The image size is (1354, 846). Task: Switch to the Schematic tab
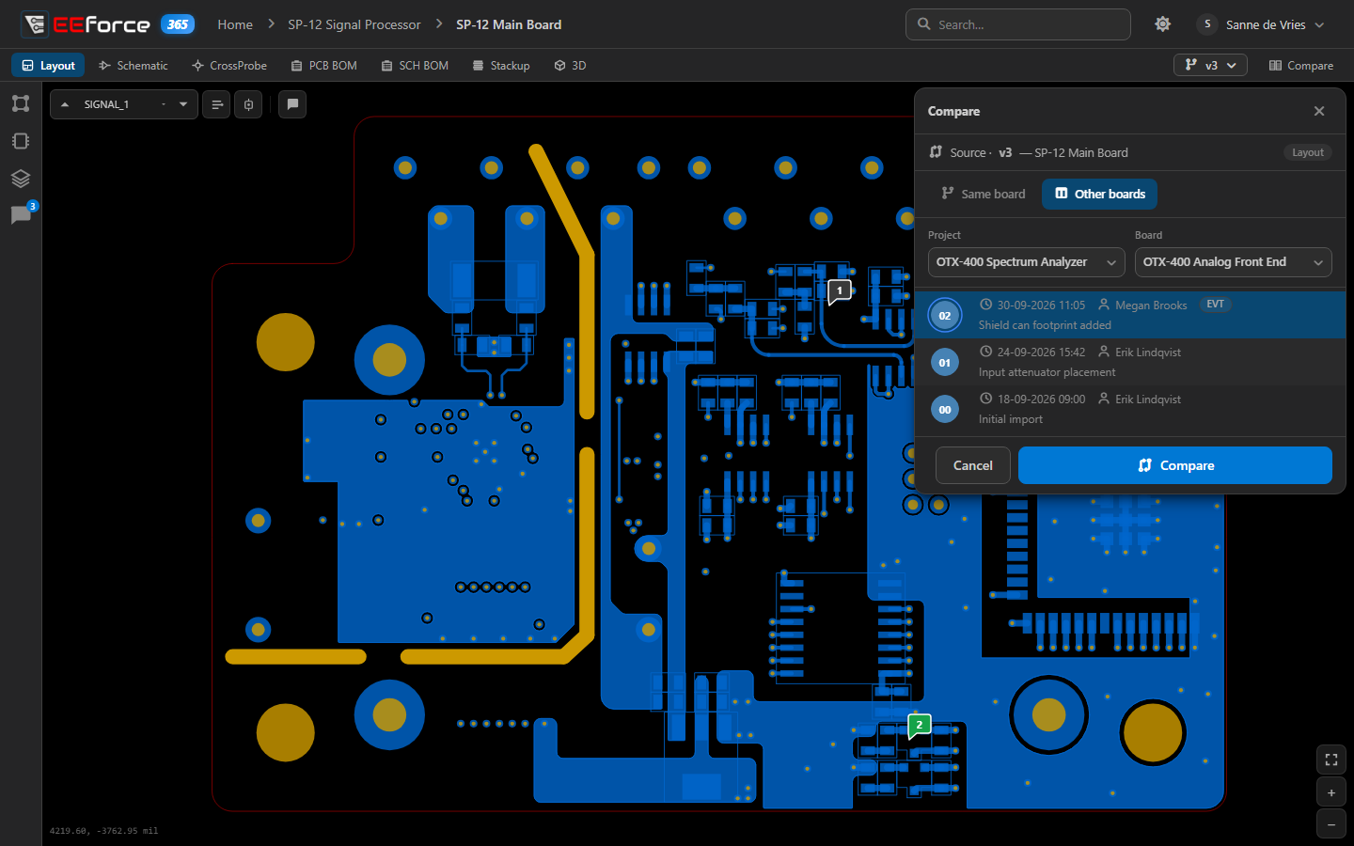[134, 65]
